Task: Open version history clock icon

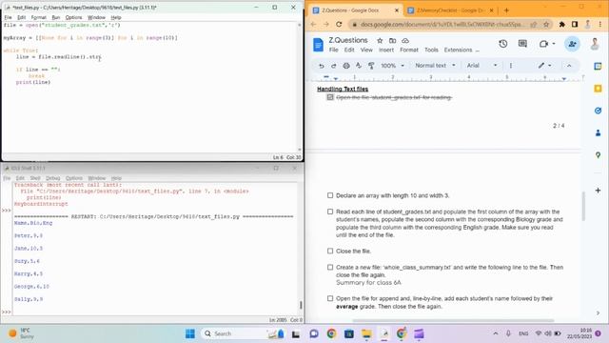Action: click(503, 44)
